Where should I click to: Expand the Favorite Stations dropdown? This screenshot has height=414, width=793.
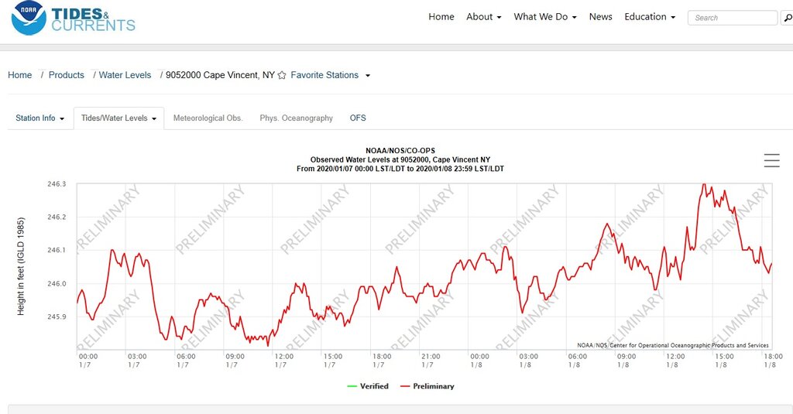(331, 76)
